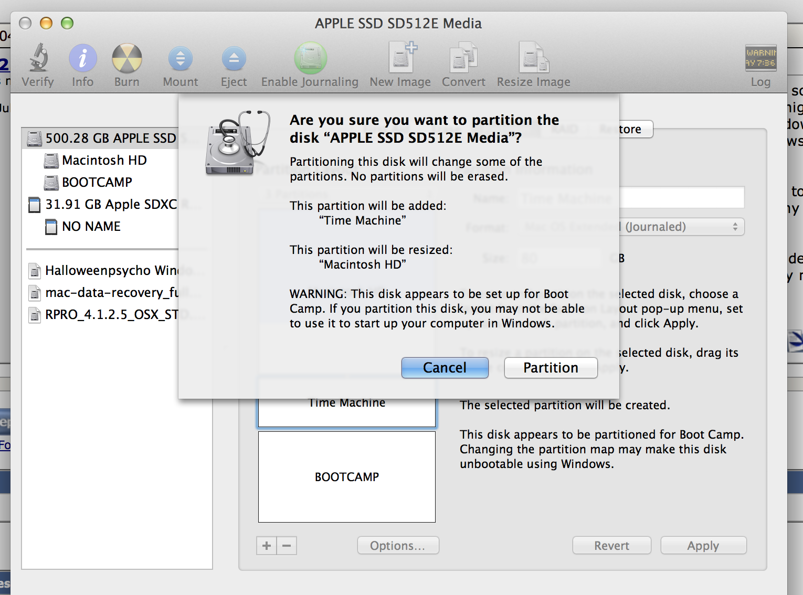Screen dimensions: 803x595
Task: Select Halloweenpsycho disk image
Action: coord(102,270)
